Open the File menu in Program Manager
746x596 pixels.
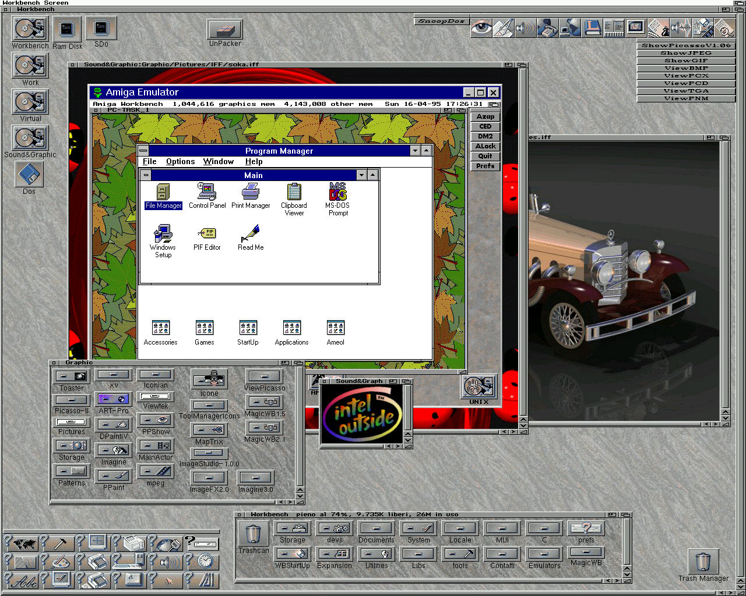(x=150, y=162)
